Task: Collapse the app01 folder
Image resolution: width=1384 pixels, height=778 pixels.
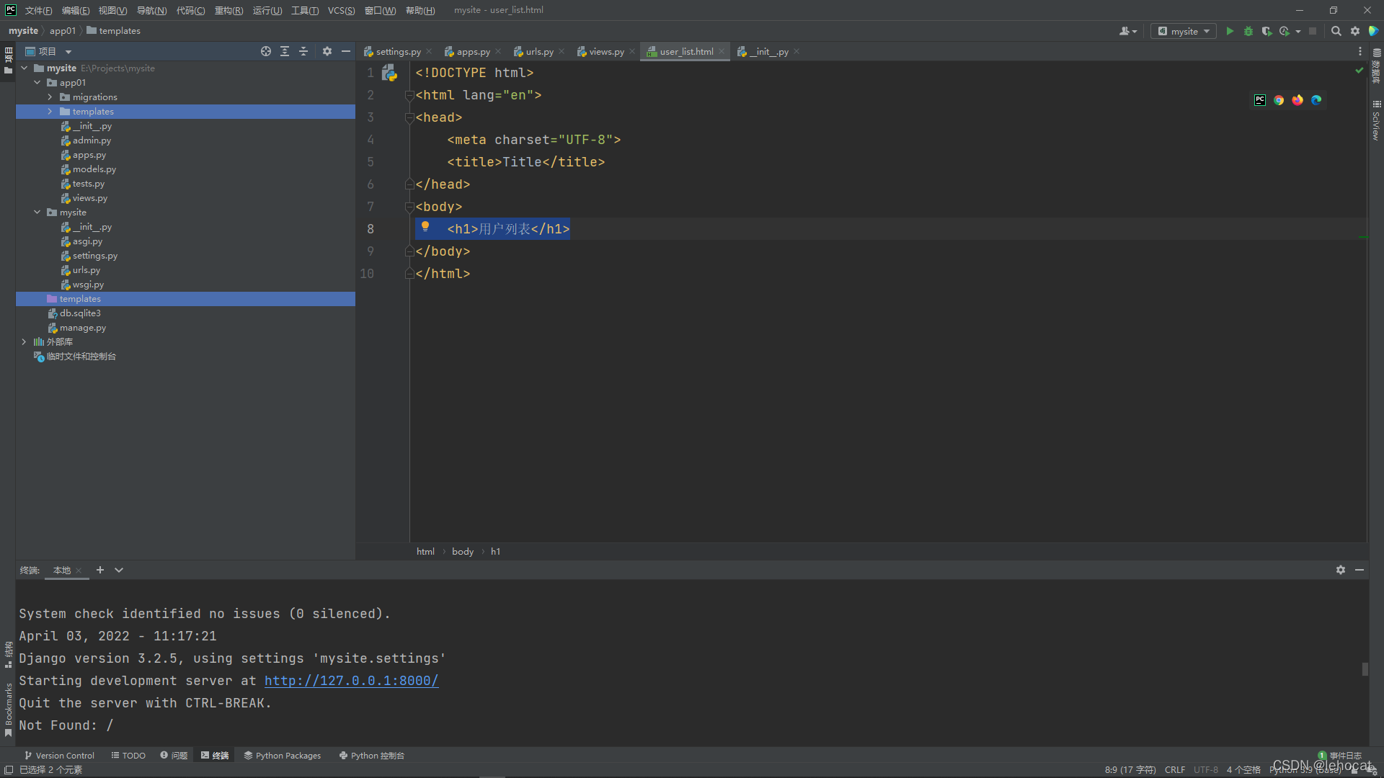Action: pos(37,83)
